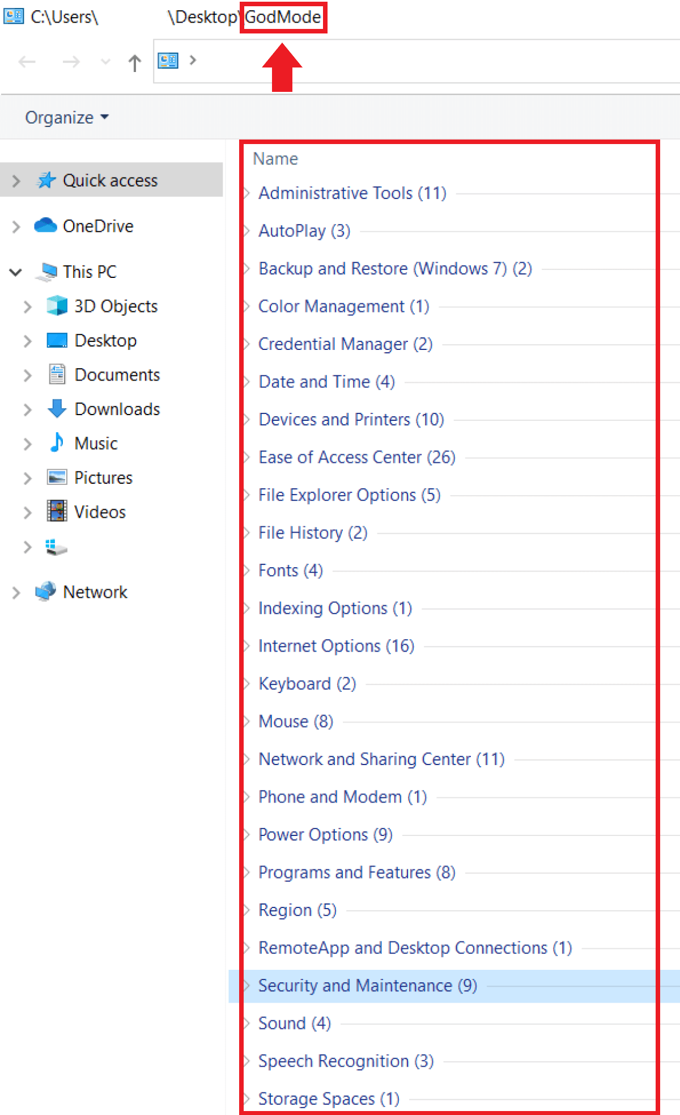Click the Videos film icon

pos(57,511)
